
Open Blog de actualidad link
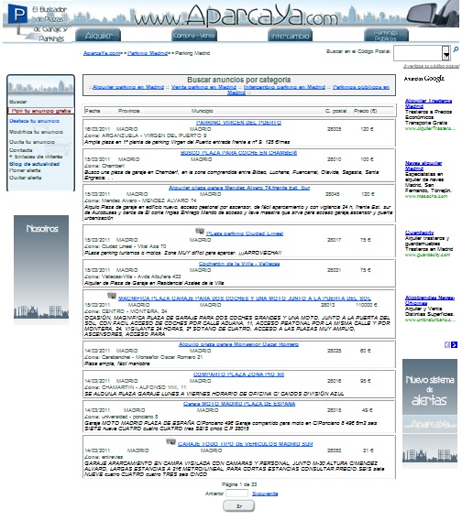point(34,164)
